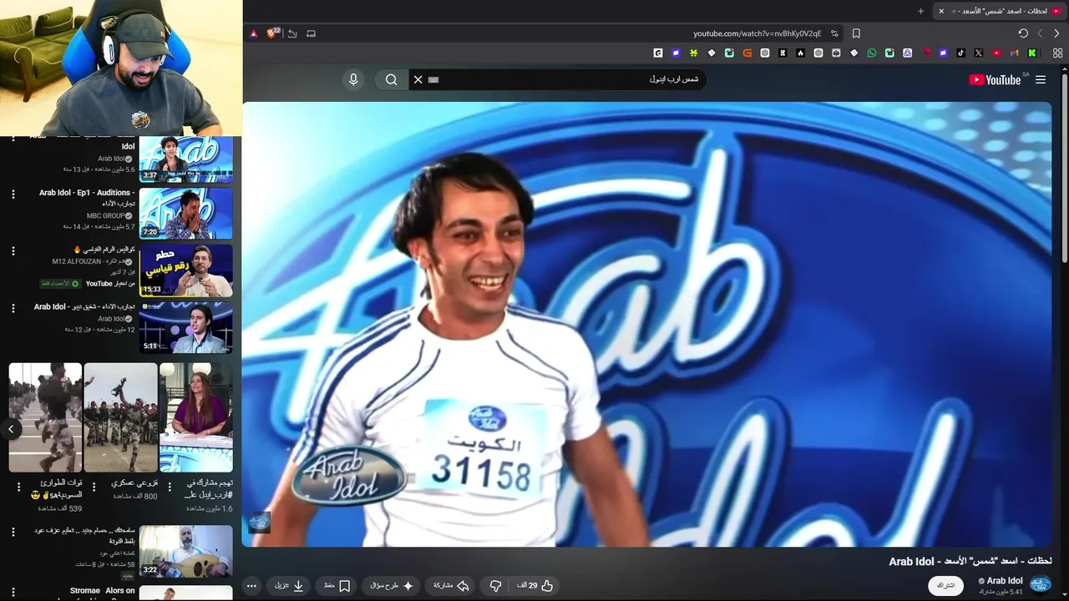1069x601 pixels.
Task: Open the browser sidebar panel toggle icon
Action: (x=311, y=33)
